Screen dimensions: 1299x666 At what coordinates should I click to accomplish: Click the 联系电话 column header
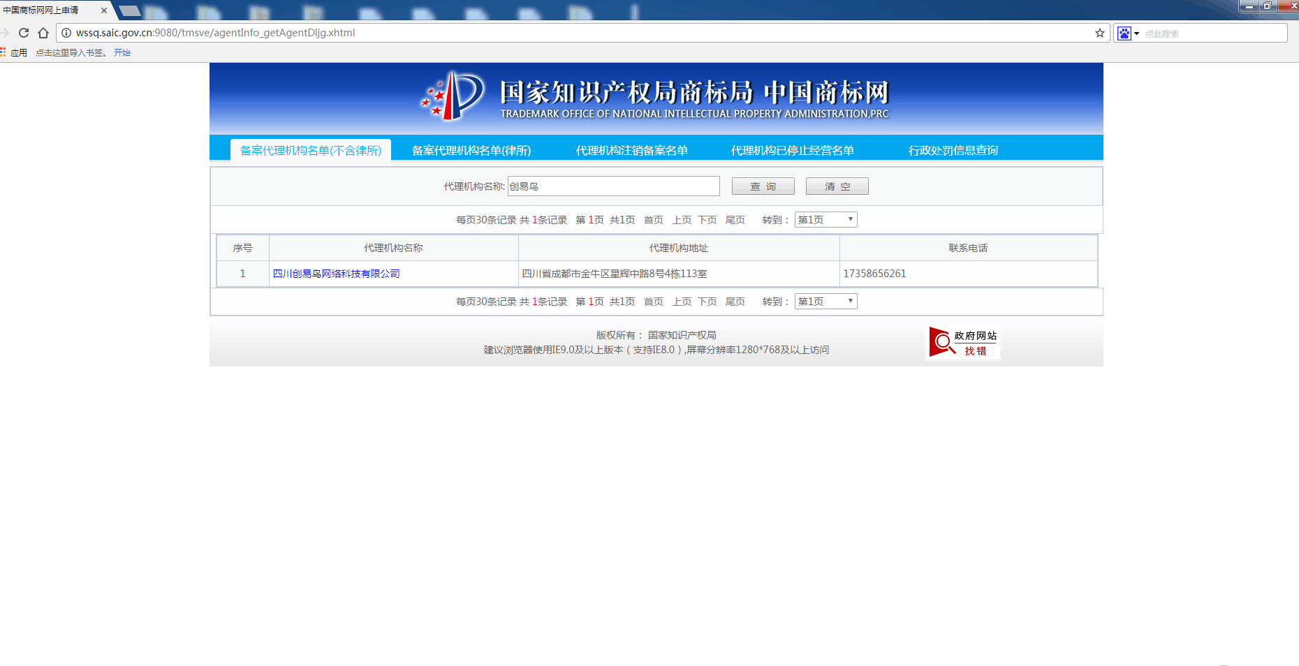[x=968, y=248]
